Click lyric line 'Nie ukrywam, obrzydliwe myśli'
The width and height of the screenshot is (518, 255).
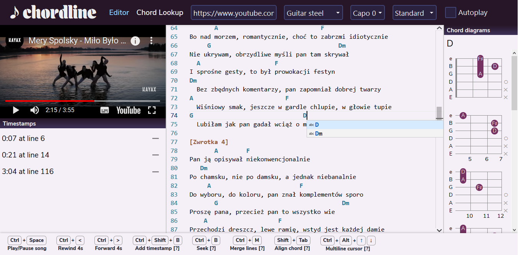coord(269,55)
